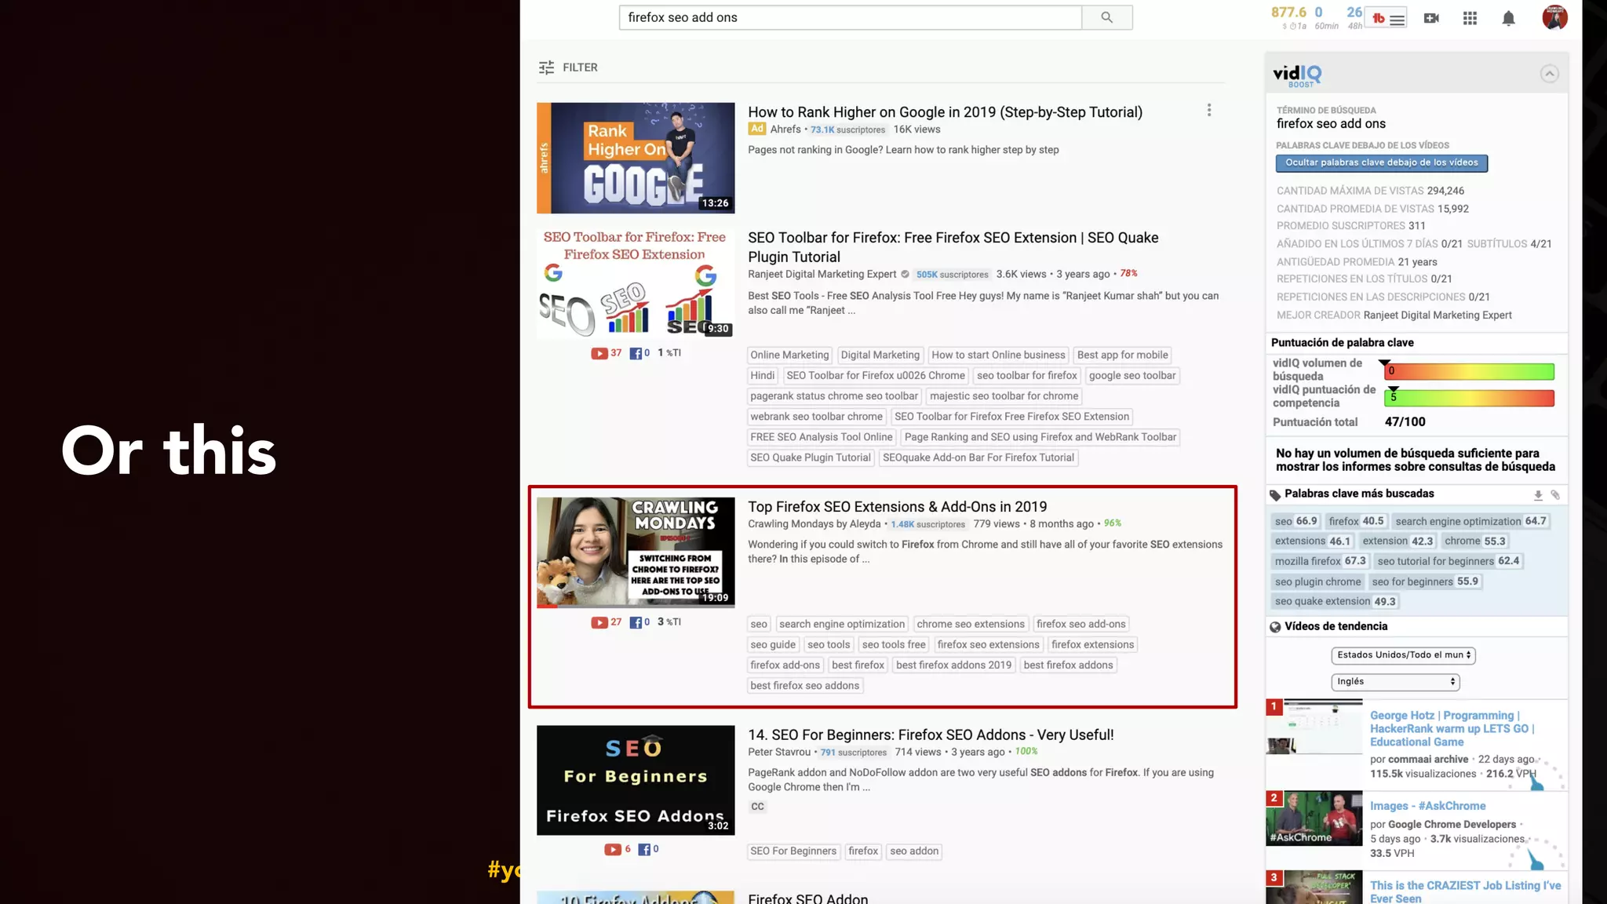Viewport: 1607px width, 904px height.
Task: Open How to Rank Higher on Google title
Action: pyautogui.click(x=945, y=112)
